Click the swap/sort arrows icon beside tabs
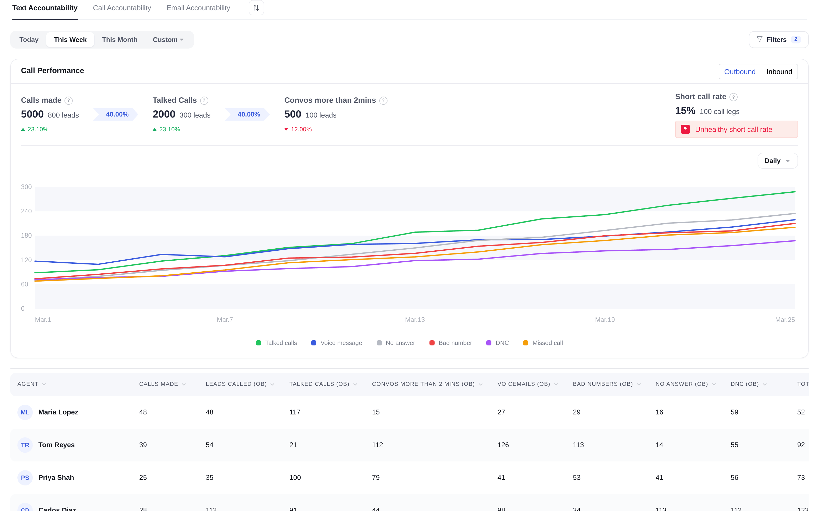Viewport: 819px width, 511px height. coord(256,8)
